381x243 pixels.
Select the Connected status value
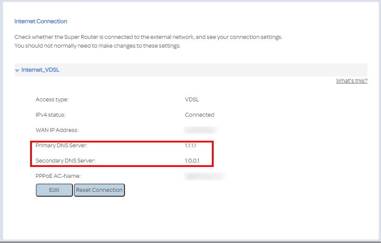tap(200, 115)
